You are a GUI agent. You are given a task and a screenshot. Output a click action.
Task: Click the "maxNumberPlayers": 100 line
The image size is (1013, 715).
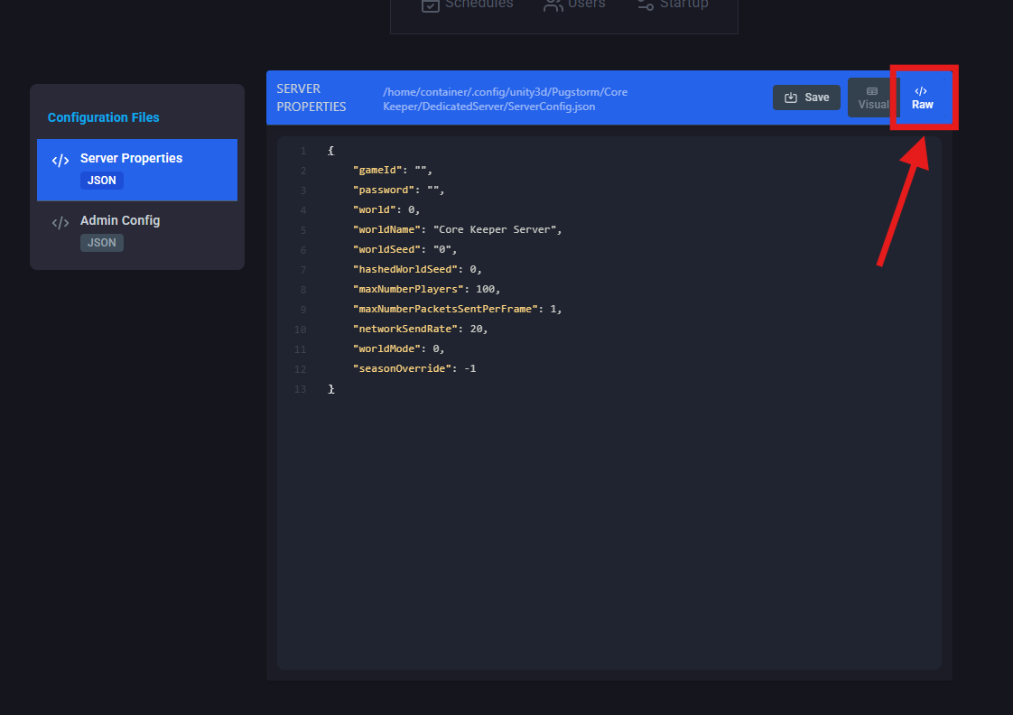click(x=426, y=289)
